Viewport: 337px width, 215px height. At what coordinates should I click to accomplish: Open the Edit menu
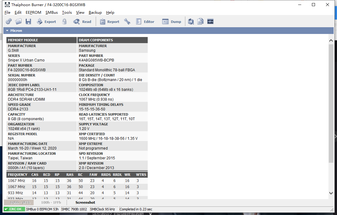click(18, 13)
